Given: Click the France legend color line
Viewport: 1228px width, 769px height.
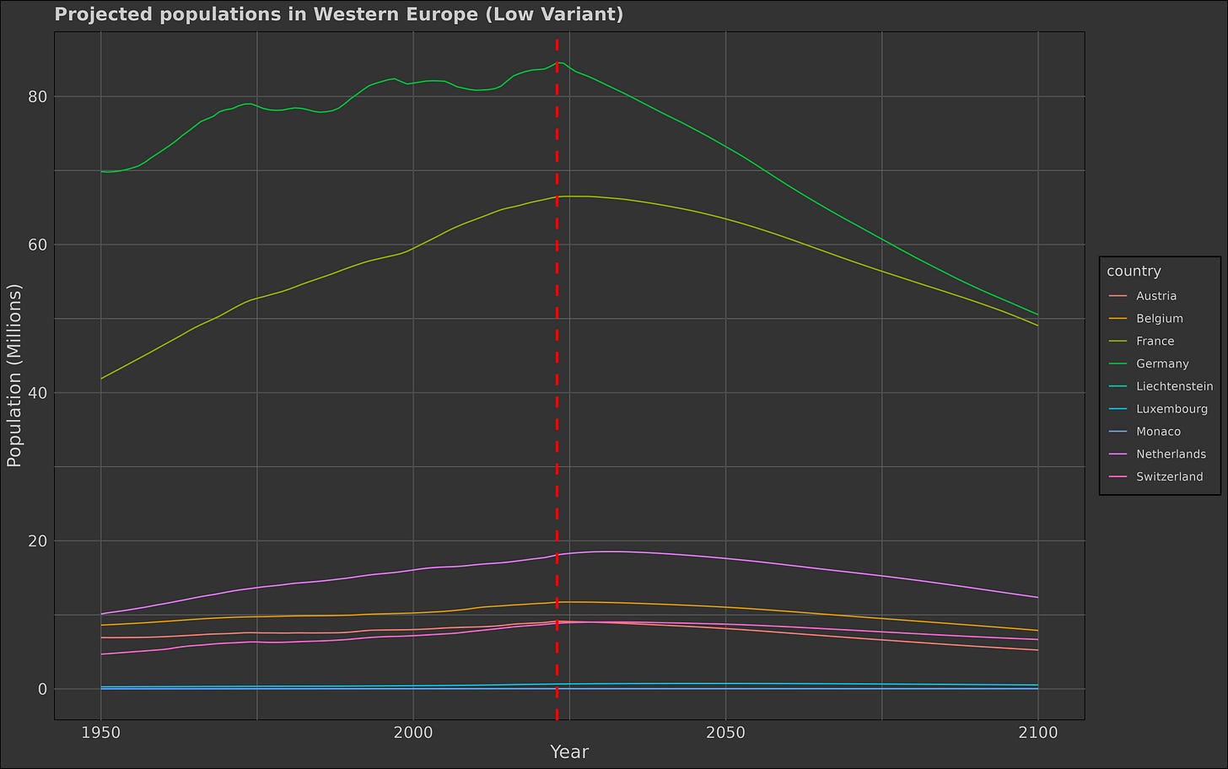Looking at the screenshot, I should pos(1118,341).
